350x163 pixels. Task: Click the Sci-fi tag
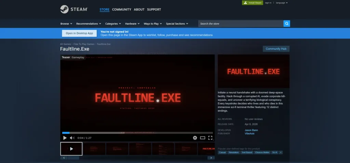[x=274, y=152]
